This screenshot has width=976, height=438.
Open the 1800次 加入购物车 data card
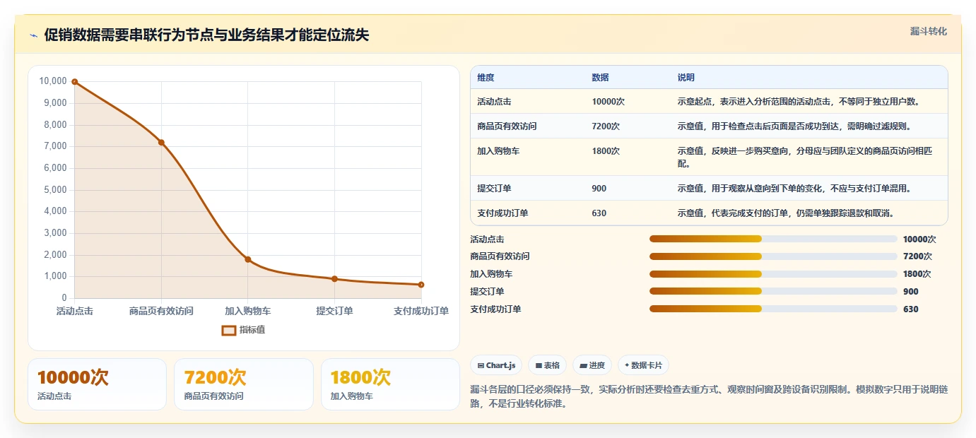pyautogui.click(x=390, y=384)
